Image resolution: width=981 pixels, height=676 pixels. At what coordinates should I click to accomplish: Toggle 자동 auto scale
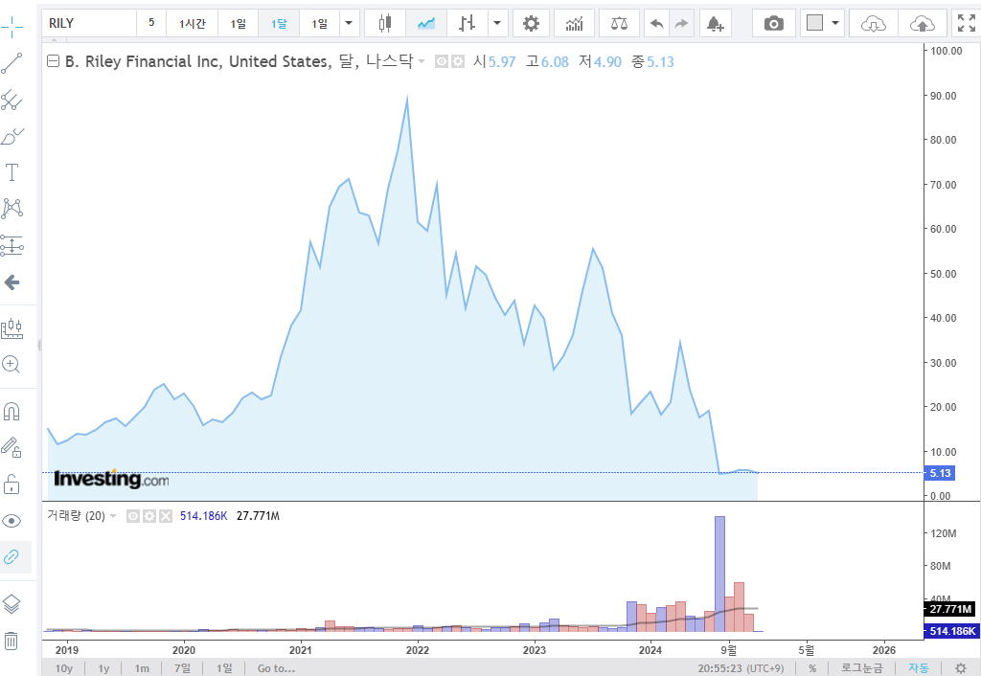(919, 668)
